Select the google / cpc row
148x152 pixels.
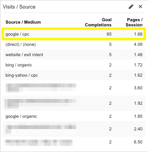pyautogui.click(x=74, y=34)
